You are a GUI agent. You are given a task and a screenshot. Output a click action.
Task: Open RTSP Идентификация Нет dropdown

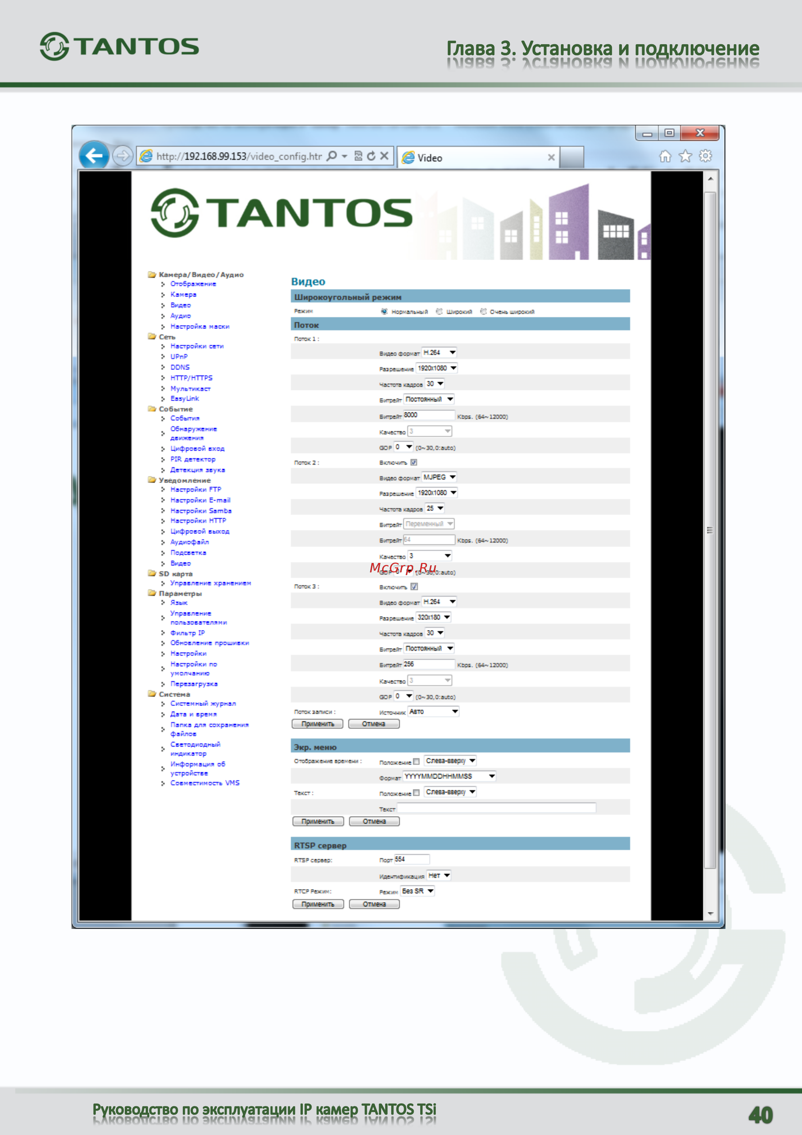point(439,876)
